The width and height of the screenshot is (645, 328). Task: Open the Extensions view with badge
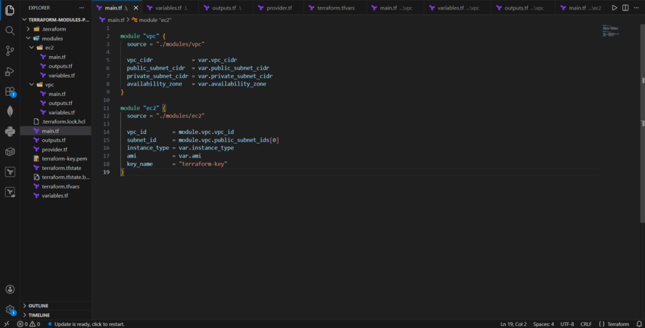click(x=9, y=91)
